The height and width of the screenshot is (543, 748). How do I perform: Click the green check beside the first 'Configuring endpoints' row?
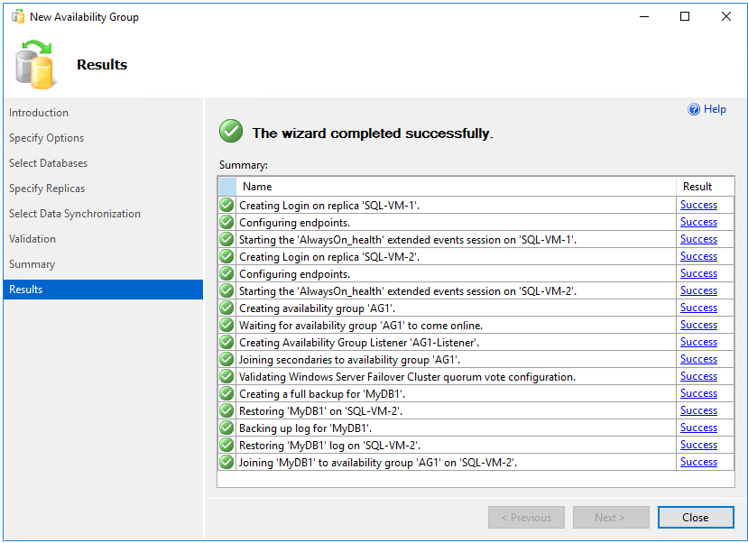pyautogui.click(x=226, y=221)
